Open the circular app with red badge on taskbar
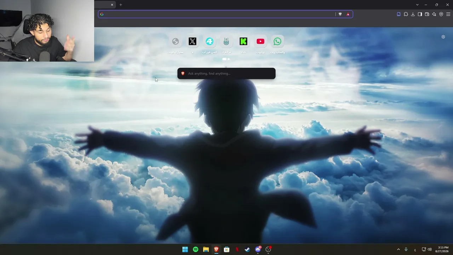The height and width of the screenshot is (255, 453). coord(268,249)
